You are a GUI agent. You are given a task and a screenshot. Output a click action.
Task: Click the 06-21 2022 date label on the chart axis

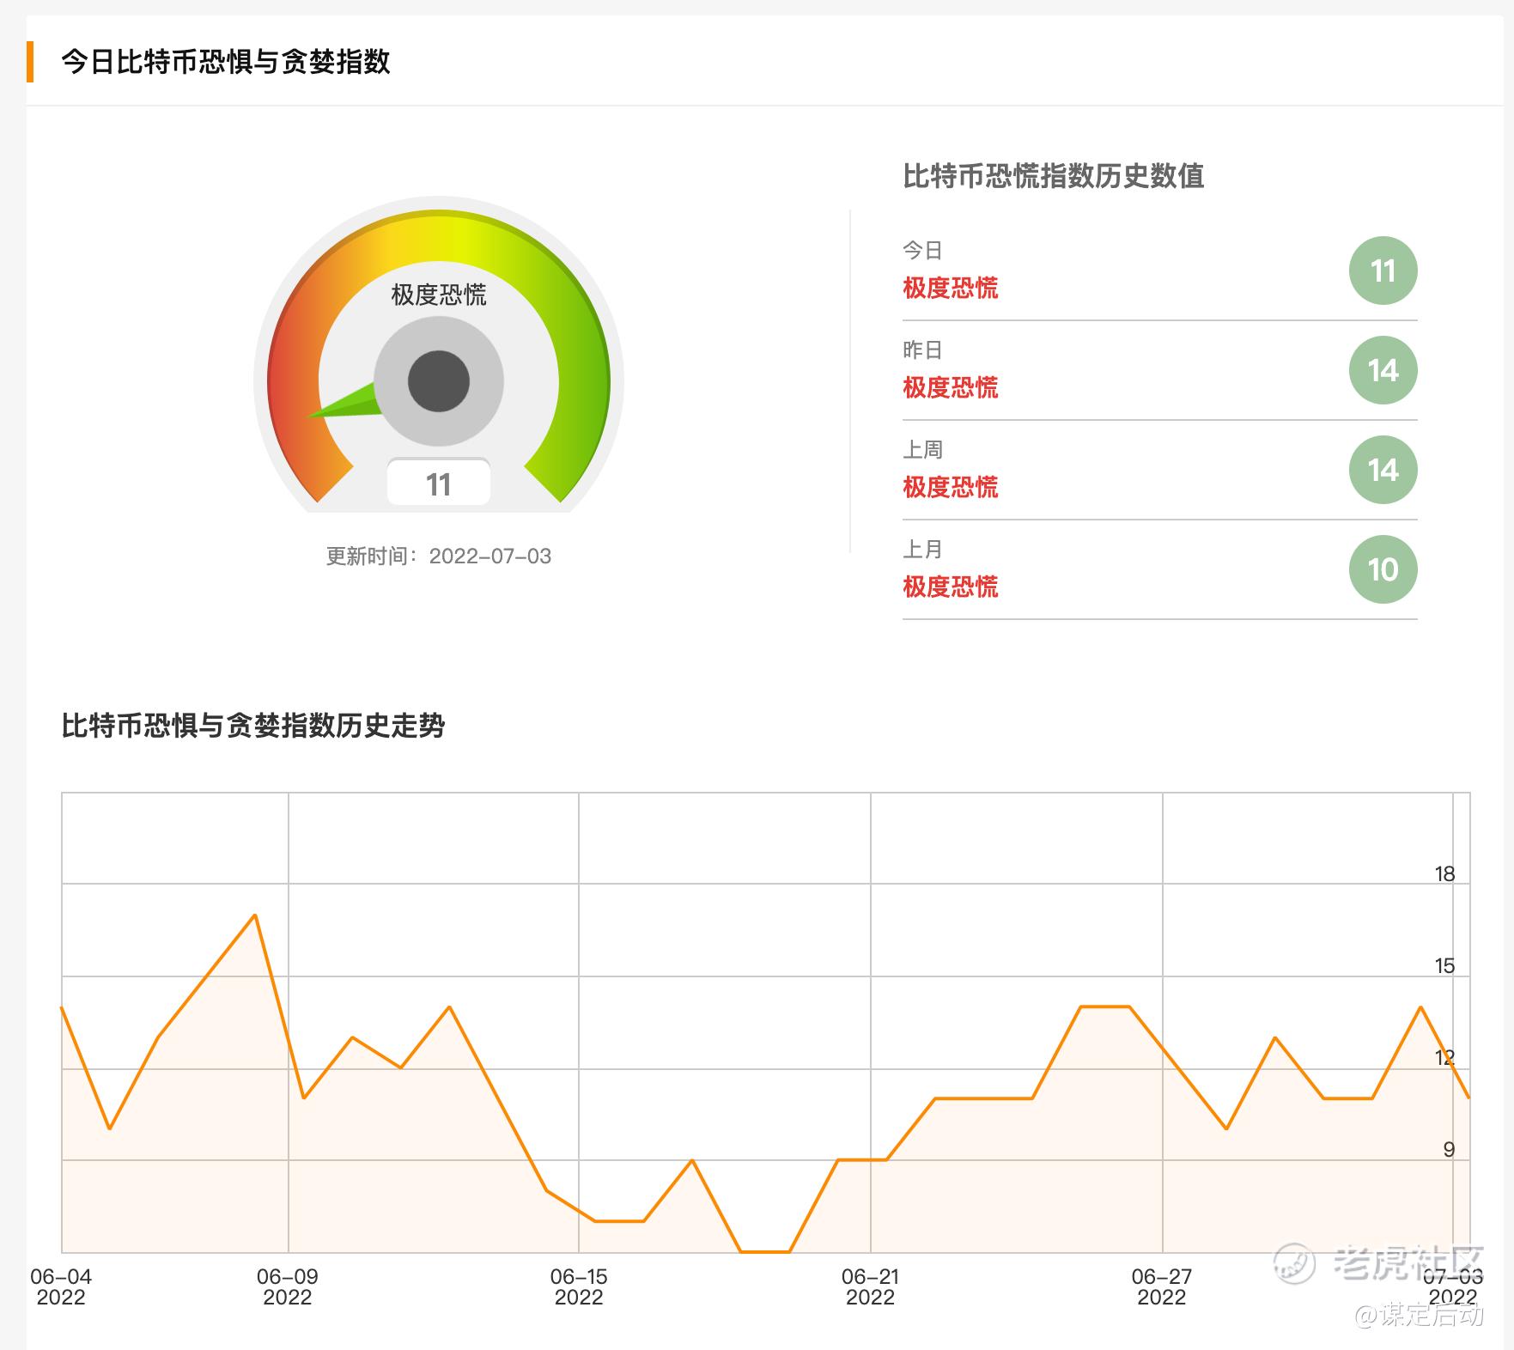point(871,1286)
